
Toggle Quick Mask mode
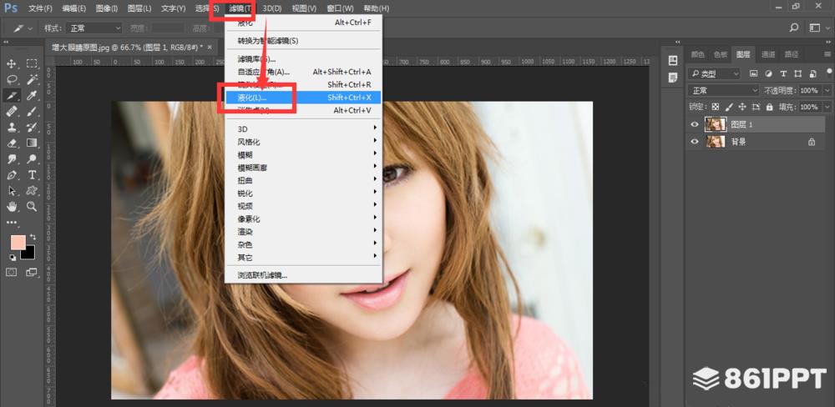coord(11,273)
